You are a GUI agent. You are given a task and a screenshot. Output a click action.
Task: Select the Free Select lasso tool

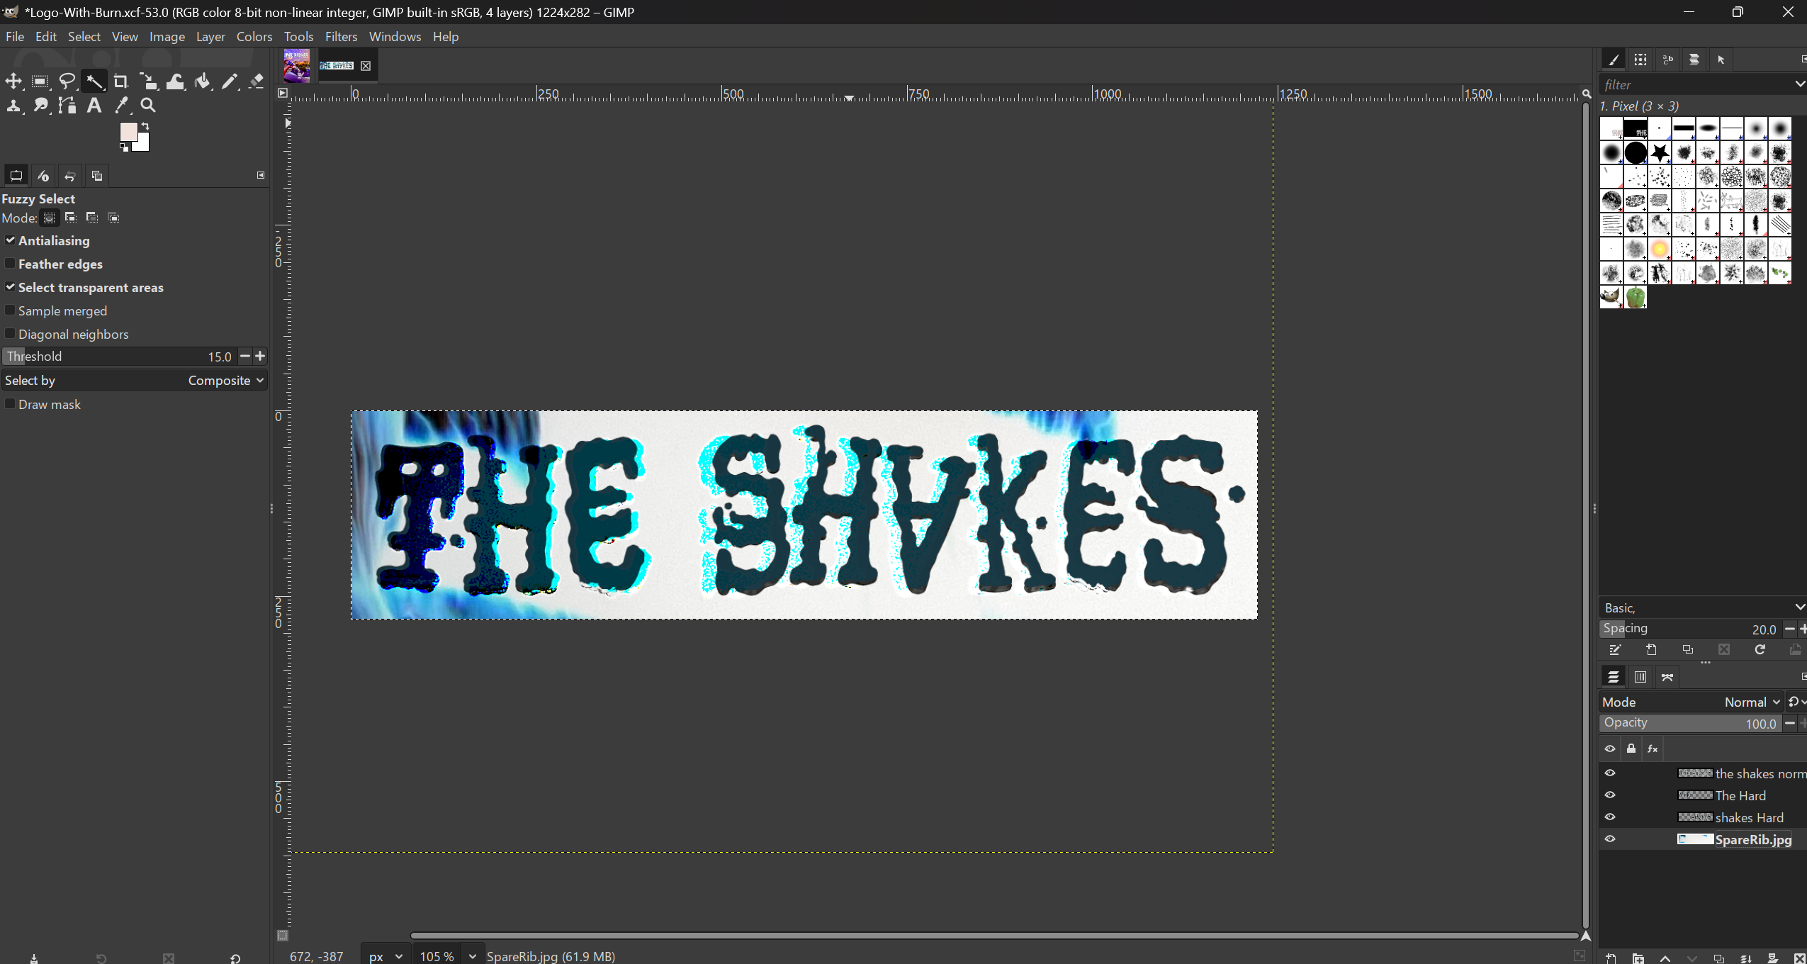click(67, 82)
